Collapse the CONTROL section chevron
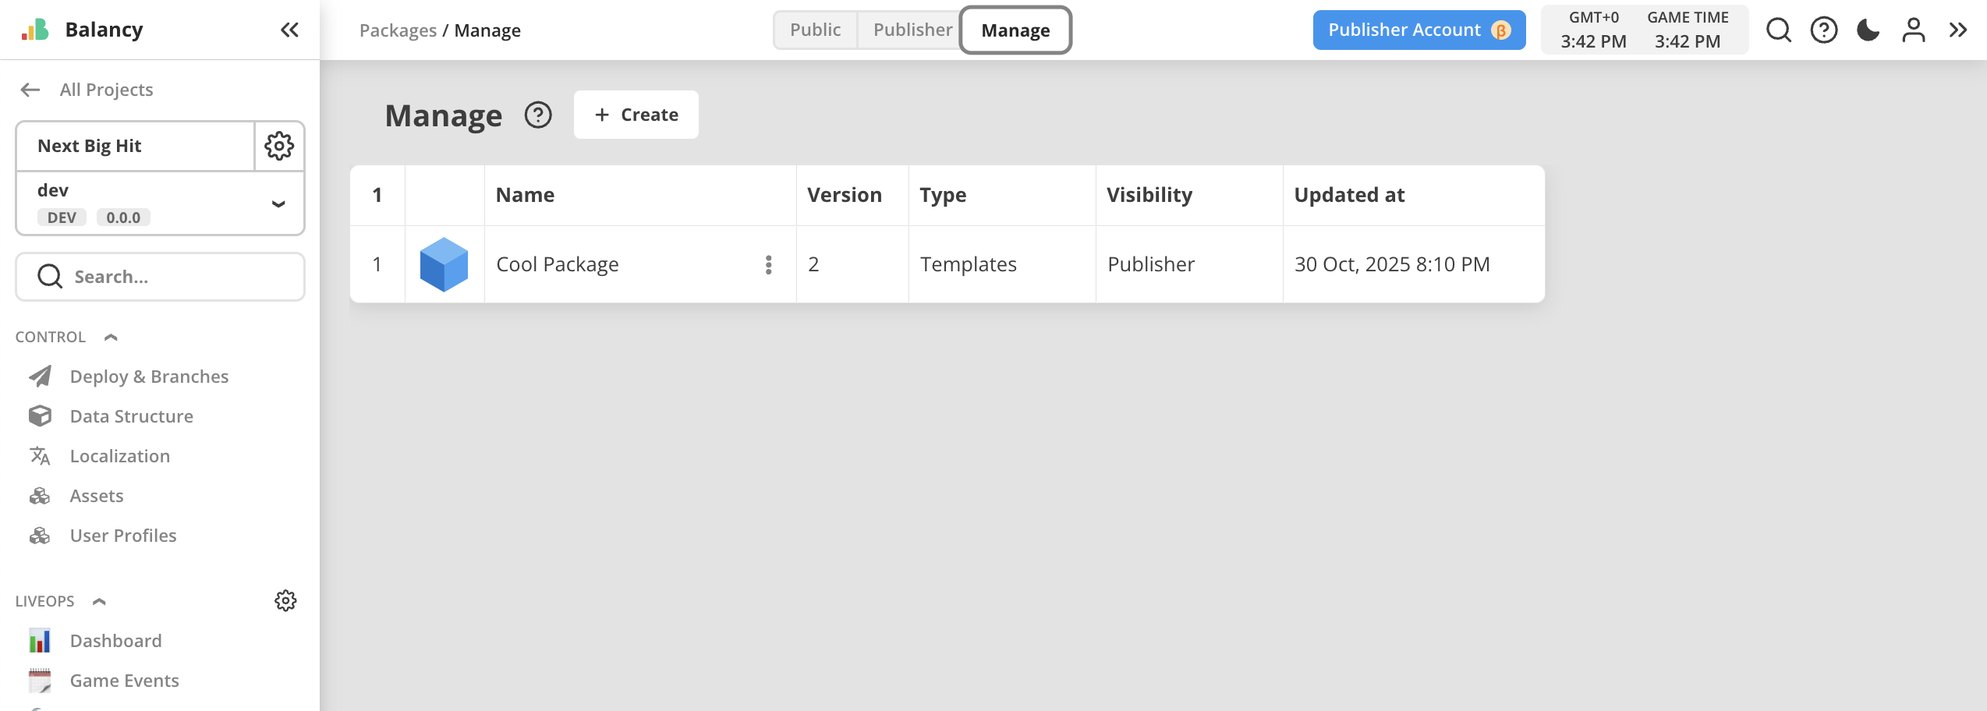Image resolution: width=1987 pixels, height=711 pixels. click(x=110, y=337)
